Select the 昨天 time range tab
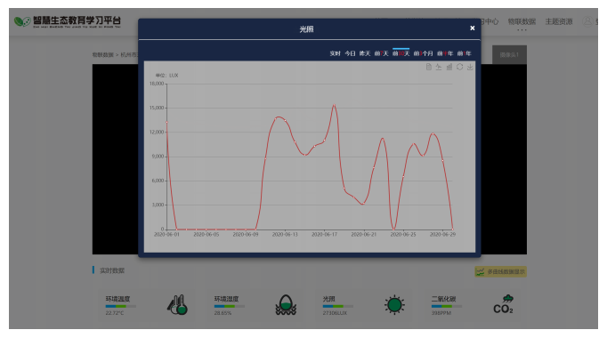607x338 pixels. (365, 53)
